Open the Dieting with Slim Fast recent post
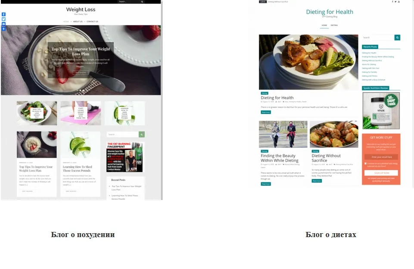414x269 pixels. coord(370,68)
